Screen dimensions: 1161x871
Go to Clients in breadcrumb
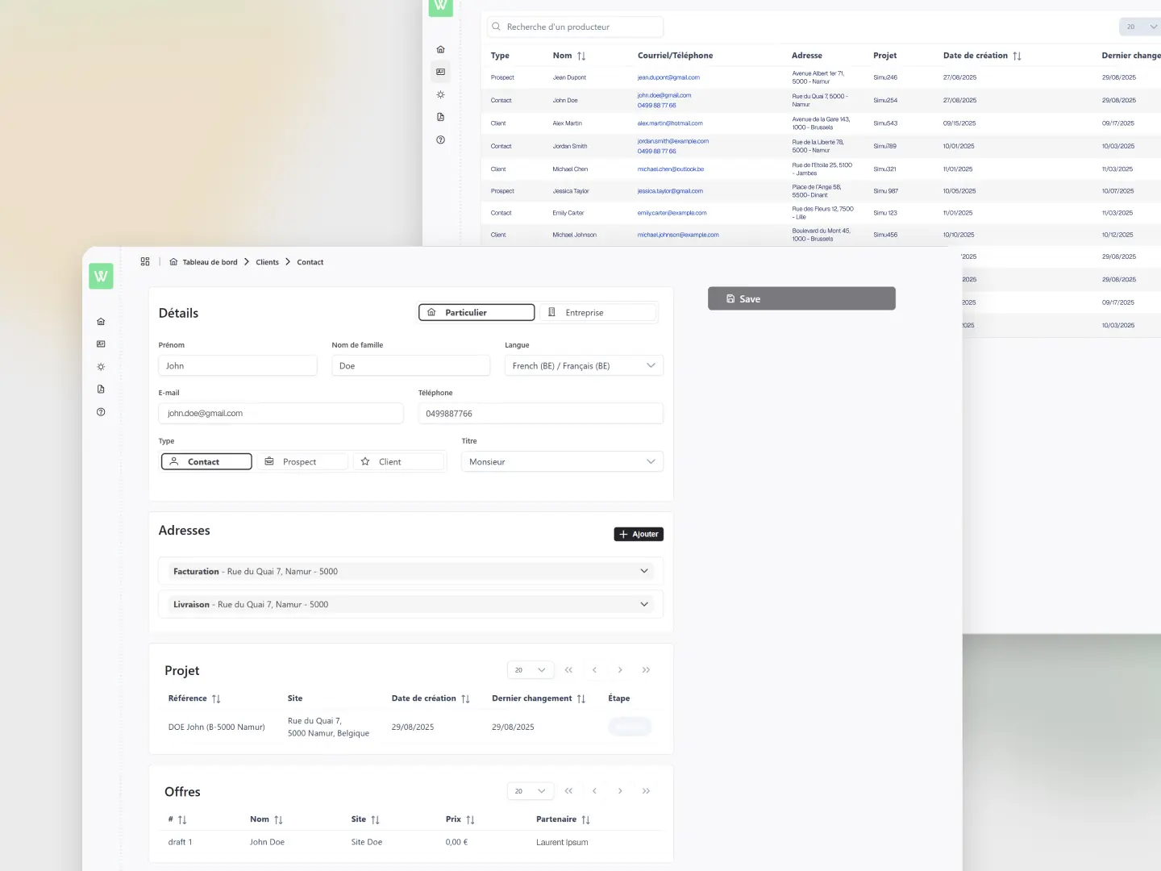click(267, 262)
